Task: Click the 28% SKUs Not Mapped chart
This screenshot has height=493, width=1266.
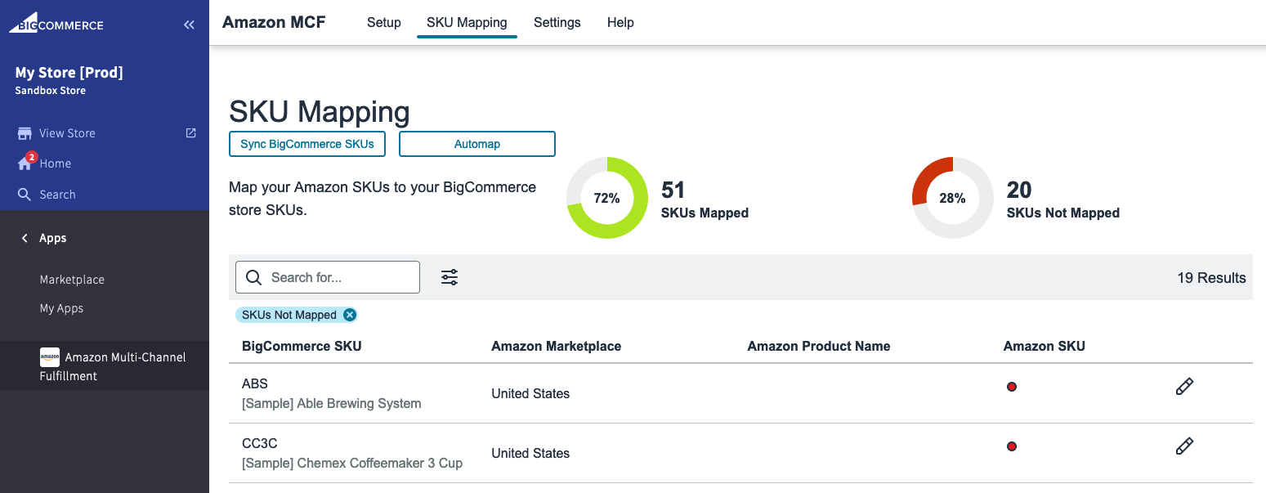Action: pos(952,198)
